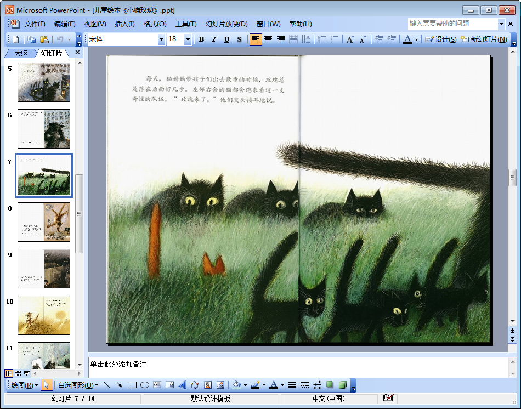Open 幻灯片放映 Slide Show menu
This screenshot has height=409, width=521.
coord(226,24)
